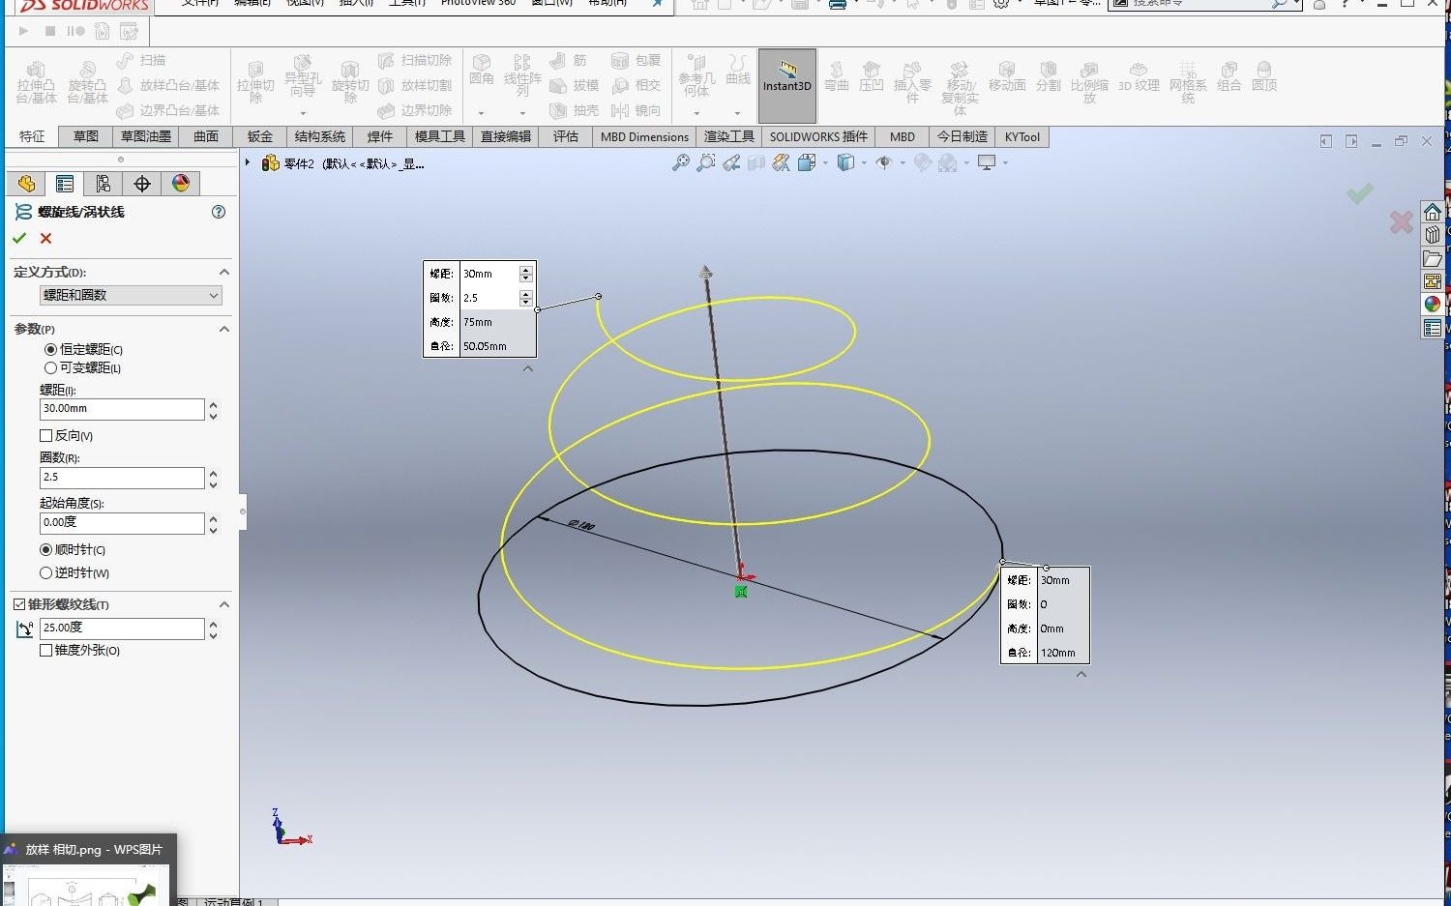Screen dimensions: 1451x906
Task: Toggle the Instant3D button
Action: coord(786,85)
